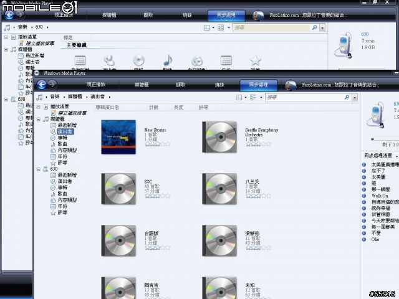Open search options dropdown arrow in front window
Image resolution: width=399 pixels, height=299 pixels.
tap(355, 97)
